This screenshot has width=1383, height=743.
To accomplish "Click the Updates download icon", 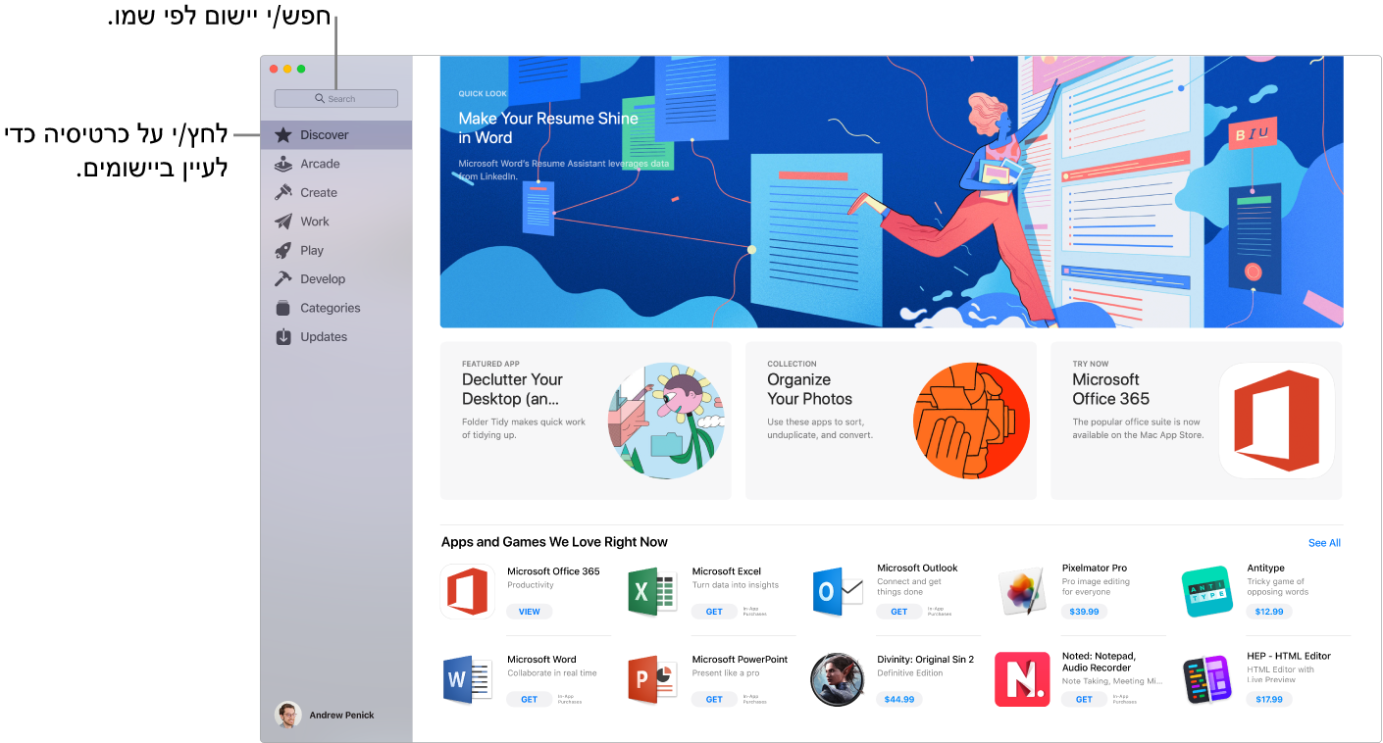I will 283,337.
